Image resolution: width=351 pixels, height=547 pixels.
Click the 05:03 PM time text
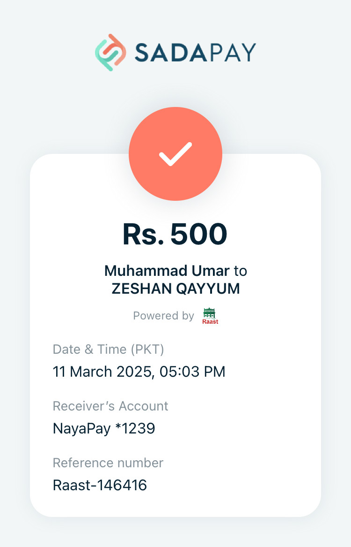tap(192, 372)
